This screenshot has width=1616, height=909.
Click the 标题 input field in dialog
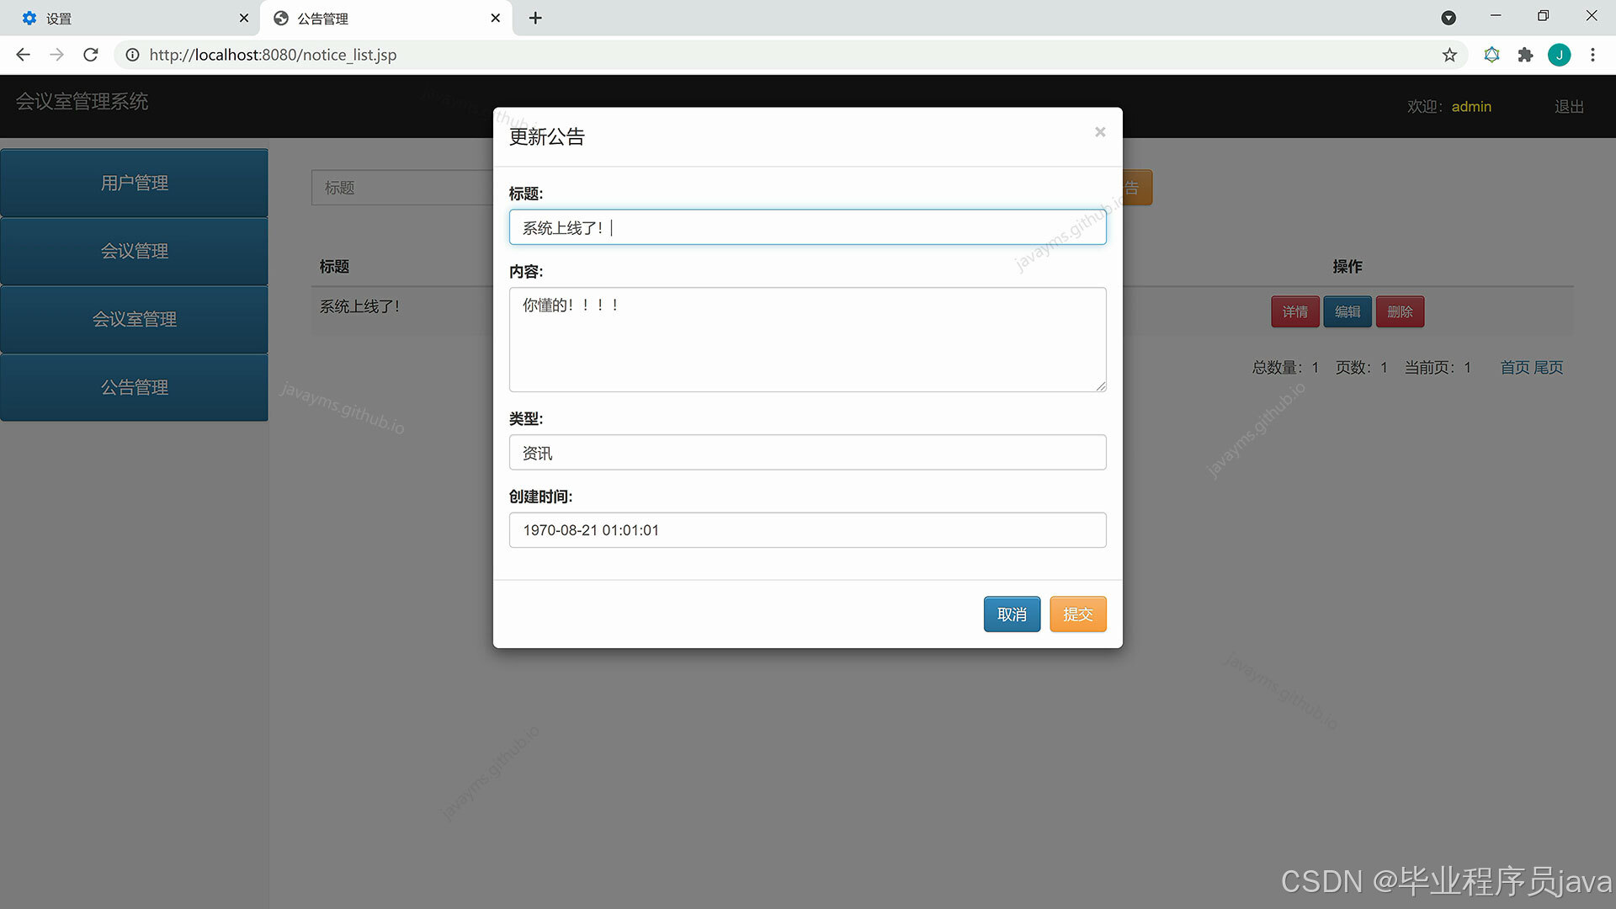(807, 227)
